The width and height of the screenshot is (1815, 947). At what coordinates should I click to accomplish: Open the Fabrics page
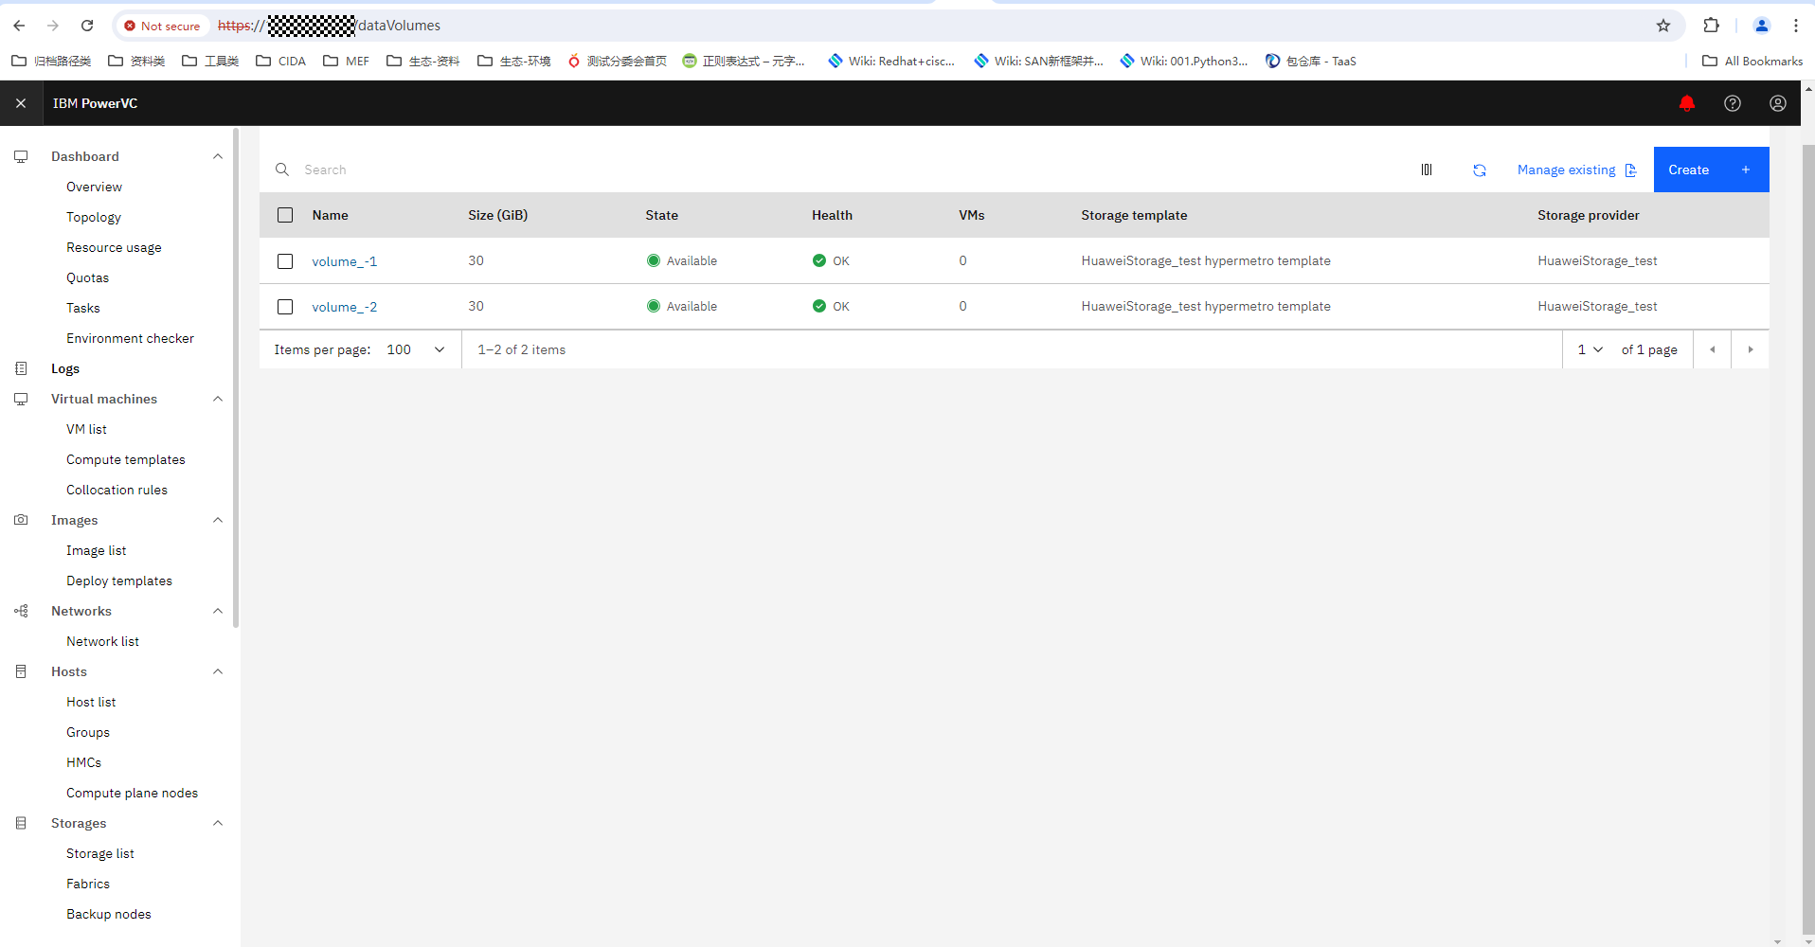[x=88, y=884]
